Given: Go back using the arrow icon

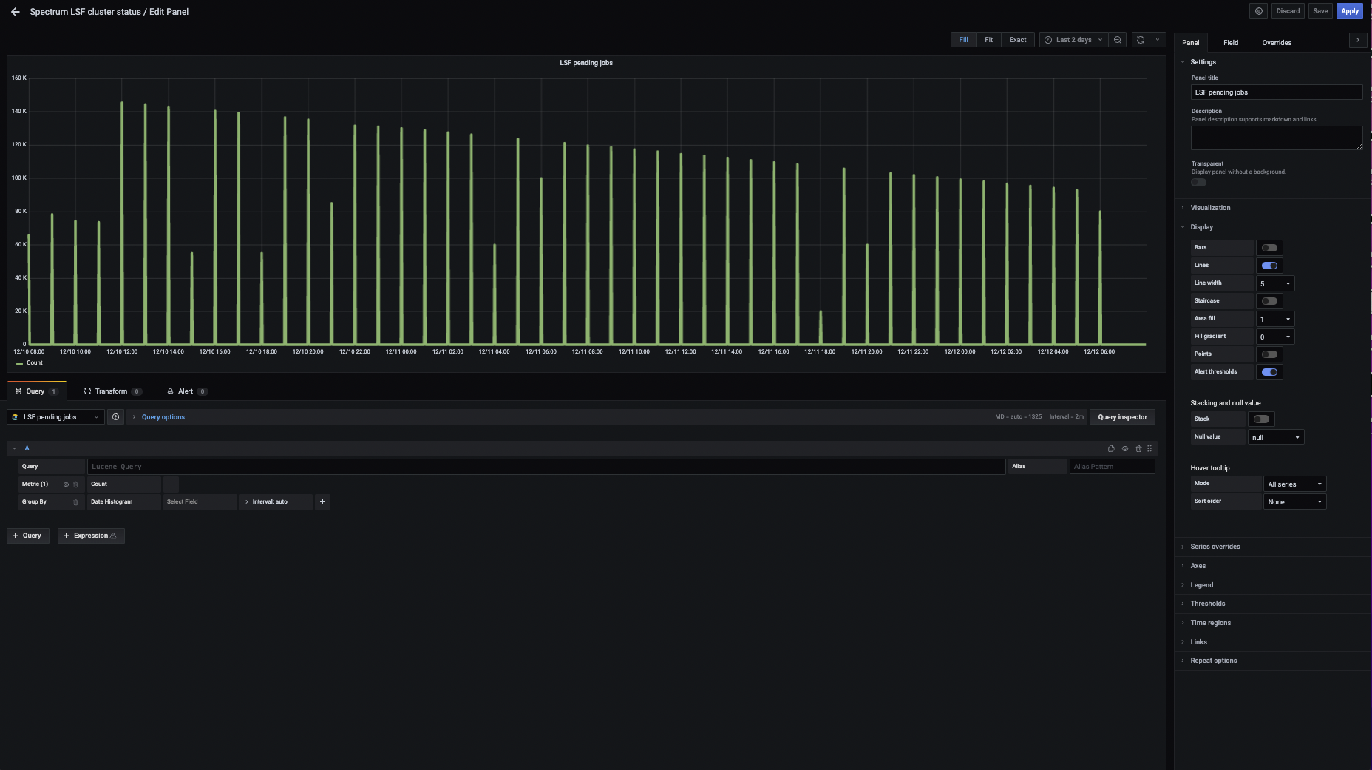Looking at the screenshot, I should coord(15,12).
